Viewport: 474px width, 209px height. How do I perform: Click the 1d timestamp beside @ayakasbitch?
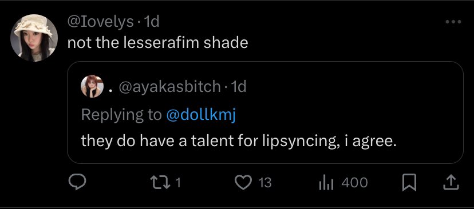[238, 87]
